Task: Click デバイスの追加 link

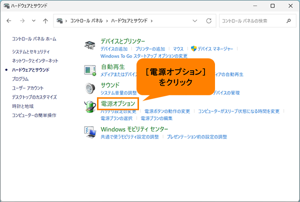Action: click(x=114, y=49)
